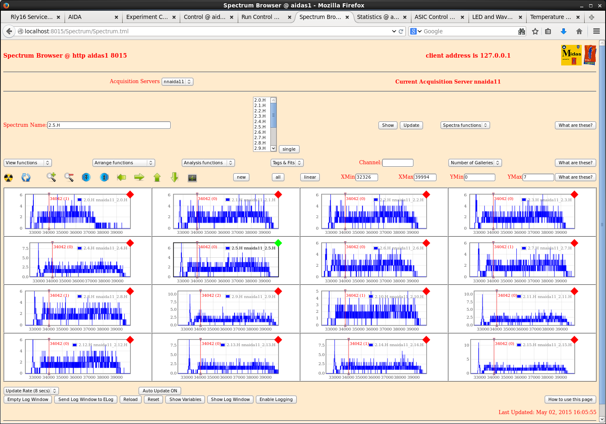Click the blue refresh arrows icon
The height and width of the screenshot is (424, 606).
(26, 178)
